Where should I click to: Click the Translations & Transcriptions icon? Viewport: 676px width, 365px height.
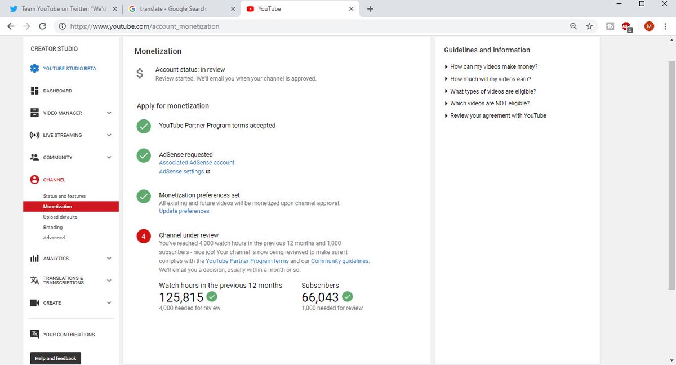34,281
